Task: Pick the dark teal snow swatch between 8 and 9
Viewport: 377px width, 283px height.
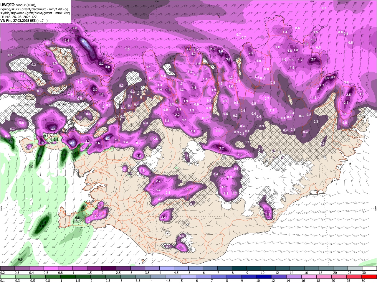Action: [239, 269]
